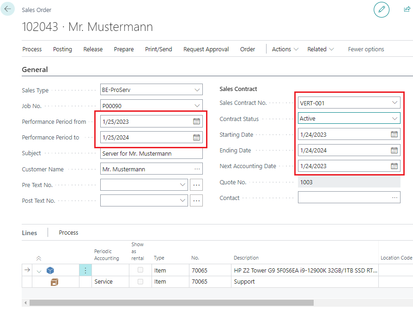413x315 pixels.
Task: Open the Posting menu
Action: pyautogui.click(x=62, y=49)
